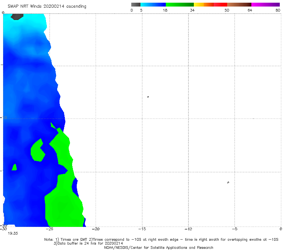Click the red segment before 50 on the color bar
This screenshot has width=284, height=250.
click(220, 5)
